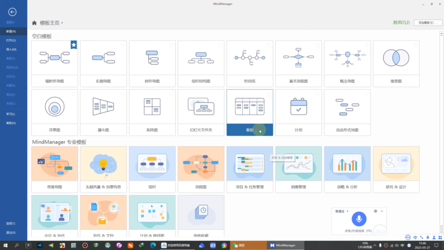Choose the 概念导图 concept map template
The height and width of the screenshot is (250, 444).
(x=347, y=64)
